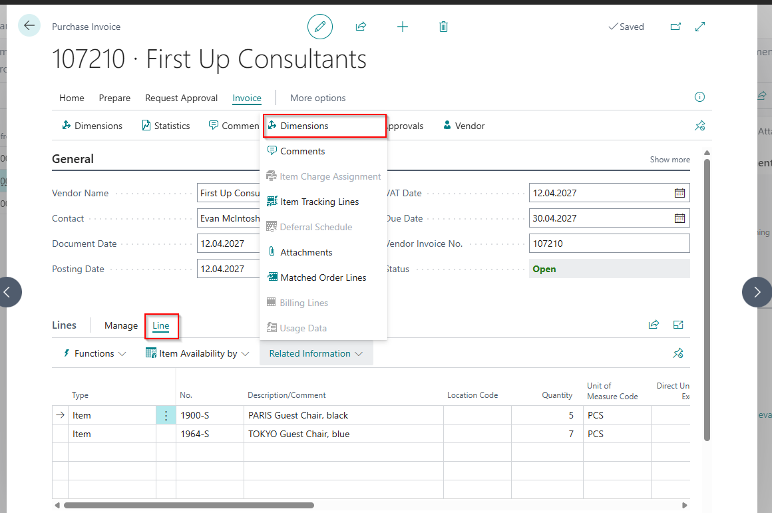
Task: Click the horizontal scrollbar under the lines
Action: (x=189, y=505)
